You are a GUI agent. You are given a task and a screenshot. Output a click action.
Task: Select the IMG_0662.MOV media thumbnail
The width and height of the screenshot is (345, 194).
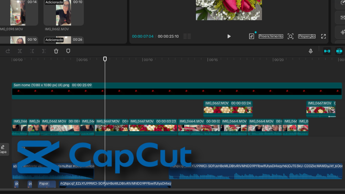[63, 14]
